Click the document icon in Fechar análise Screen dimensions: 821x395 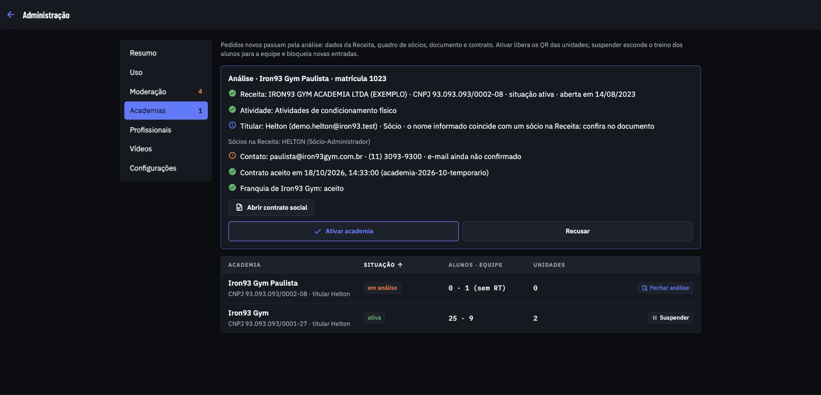tap(645, 288)
